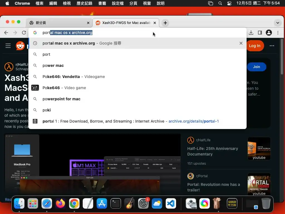The width and height of the screenshot is (285, 214).
Task: Open Chrome three-dot menu
Action: tap(278, 33)
